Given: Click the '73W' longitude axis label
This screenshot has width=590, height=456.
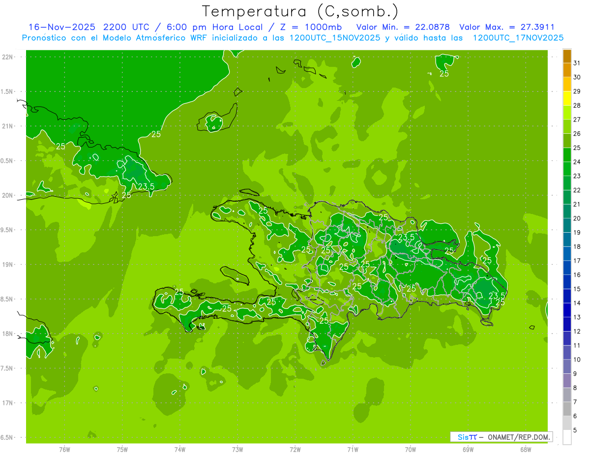Looking at the screenshot, I should 237,449.
